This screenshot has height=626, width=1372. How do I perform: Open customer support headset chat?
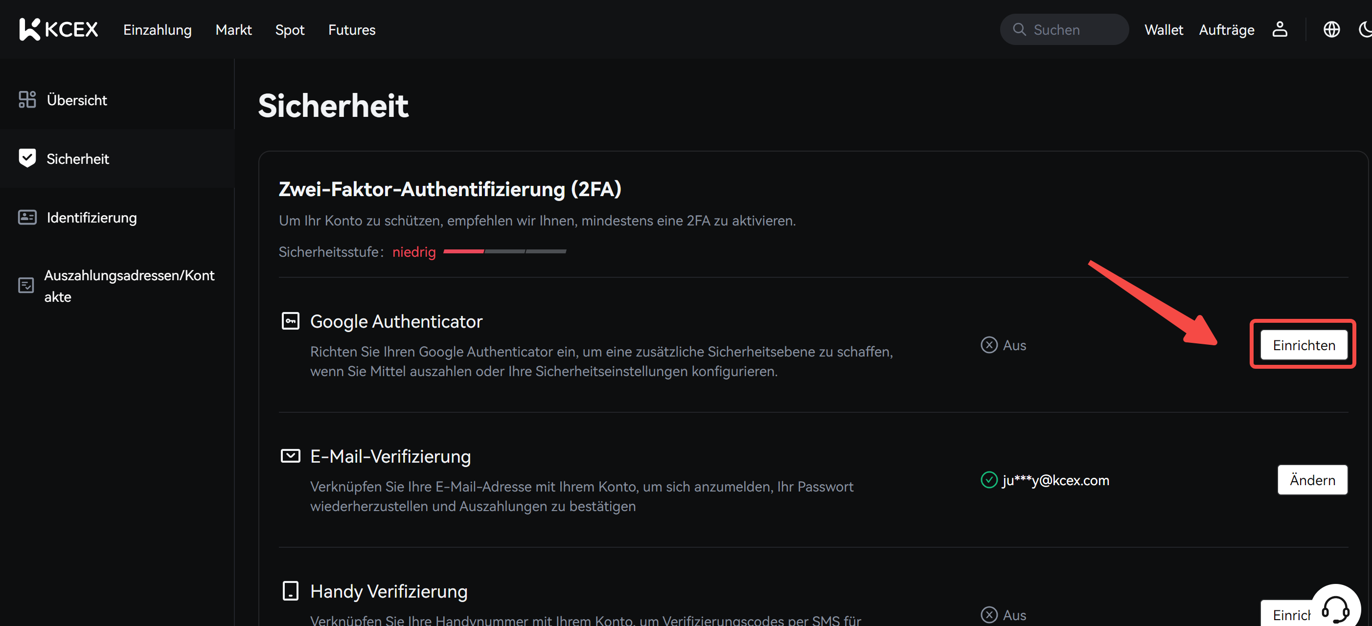[x=1335, y=608]
